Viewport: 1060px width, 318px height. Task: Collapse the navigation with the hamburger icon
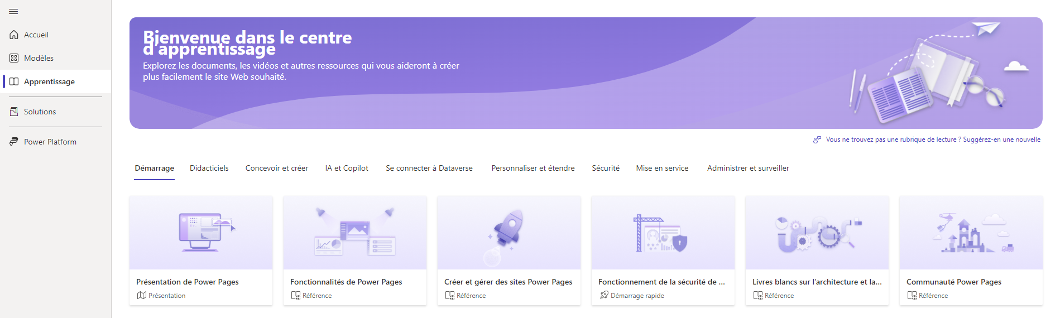point(14,11)
